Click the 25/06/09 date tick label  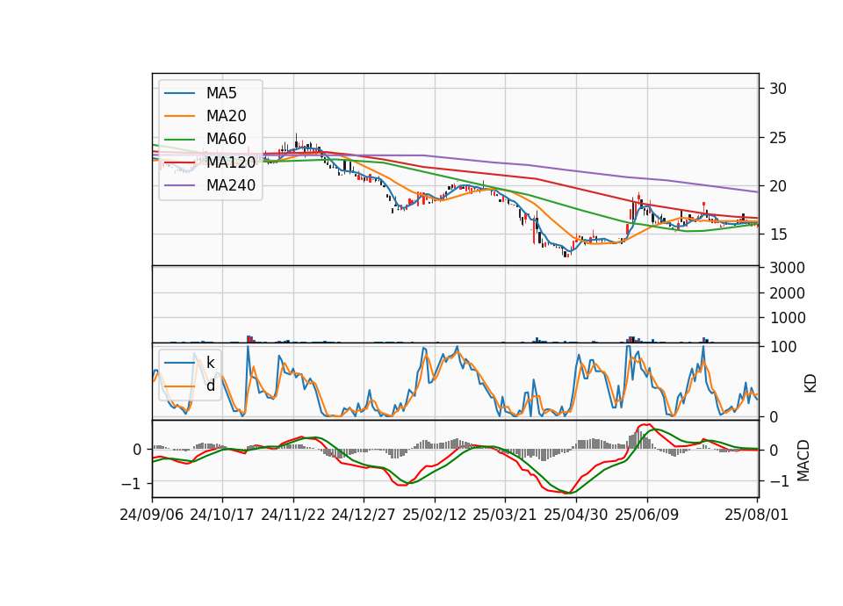point(647,515)
